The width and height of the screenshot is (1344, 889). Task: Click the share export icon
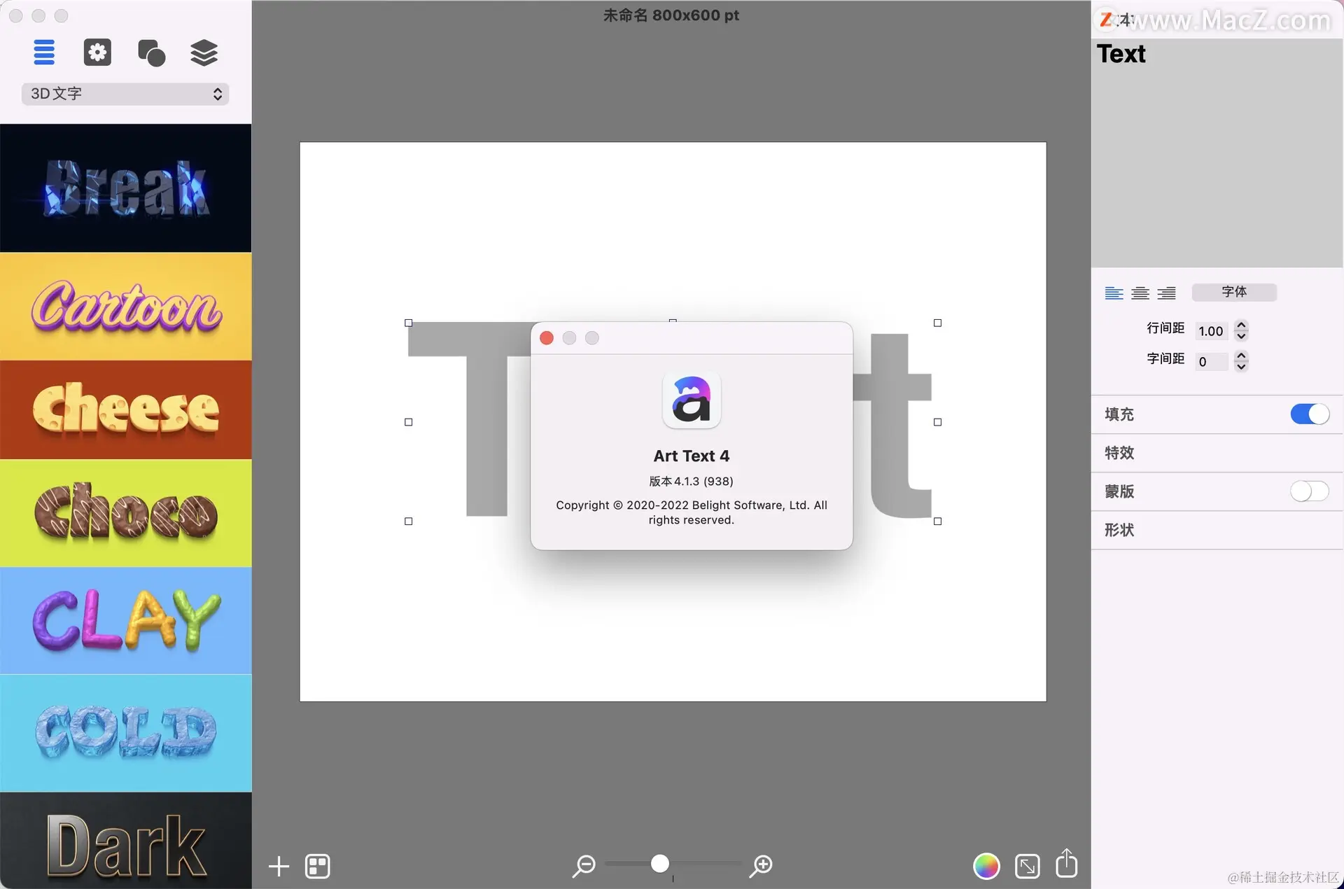pyautogui.click(x=1066, y=863)
